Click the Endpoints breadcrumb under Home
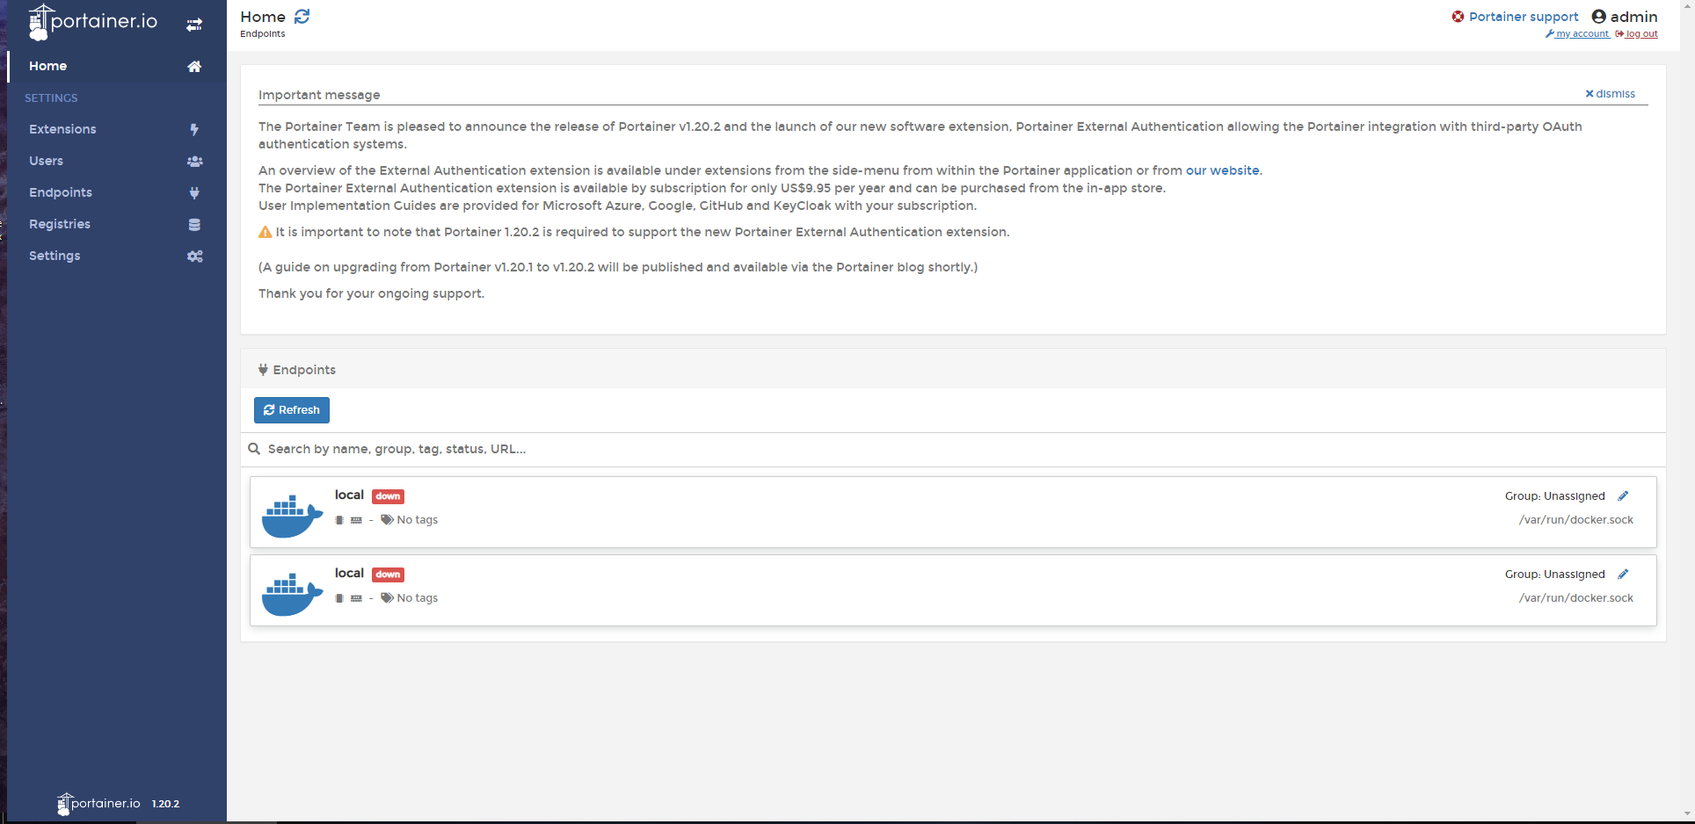Viewport: 1695px width, 824px height. [x=263, y=34]
